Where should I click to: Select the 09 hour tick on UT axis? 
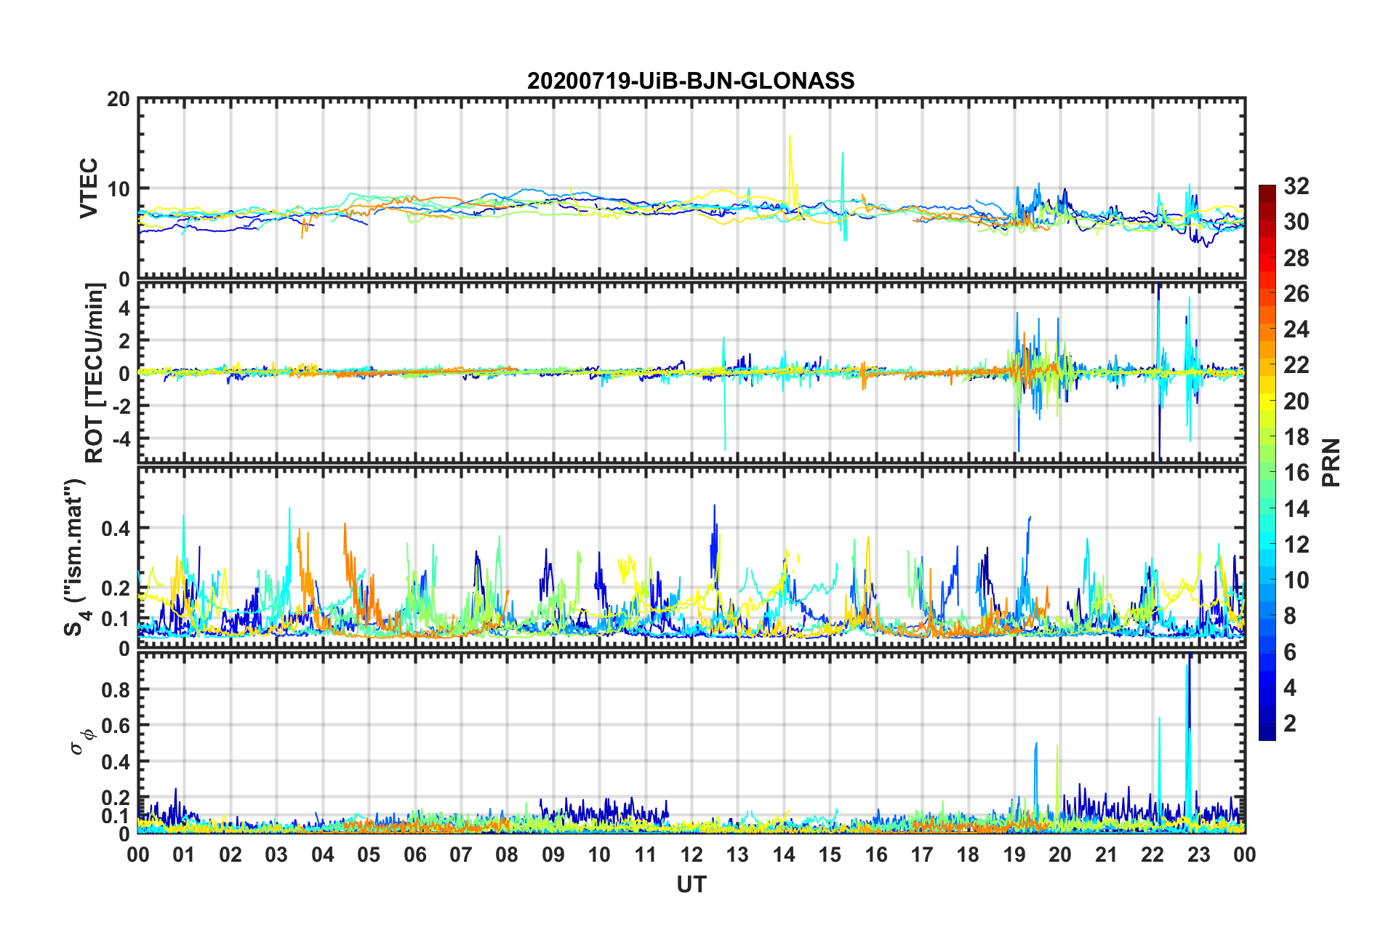coord(553,854)
